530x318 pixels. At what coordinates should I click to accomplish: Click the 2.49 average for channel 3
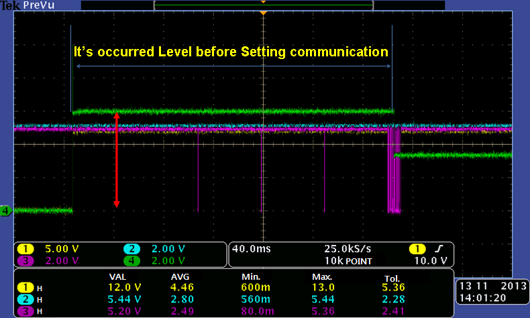click(182, 311)
